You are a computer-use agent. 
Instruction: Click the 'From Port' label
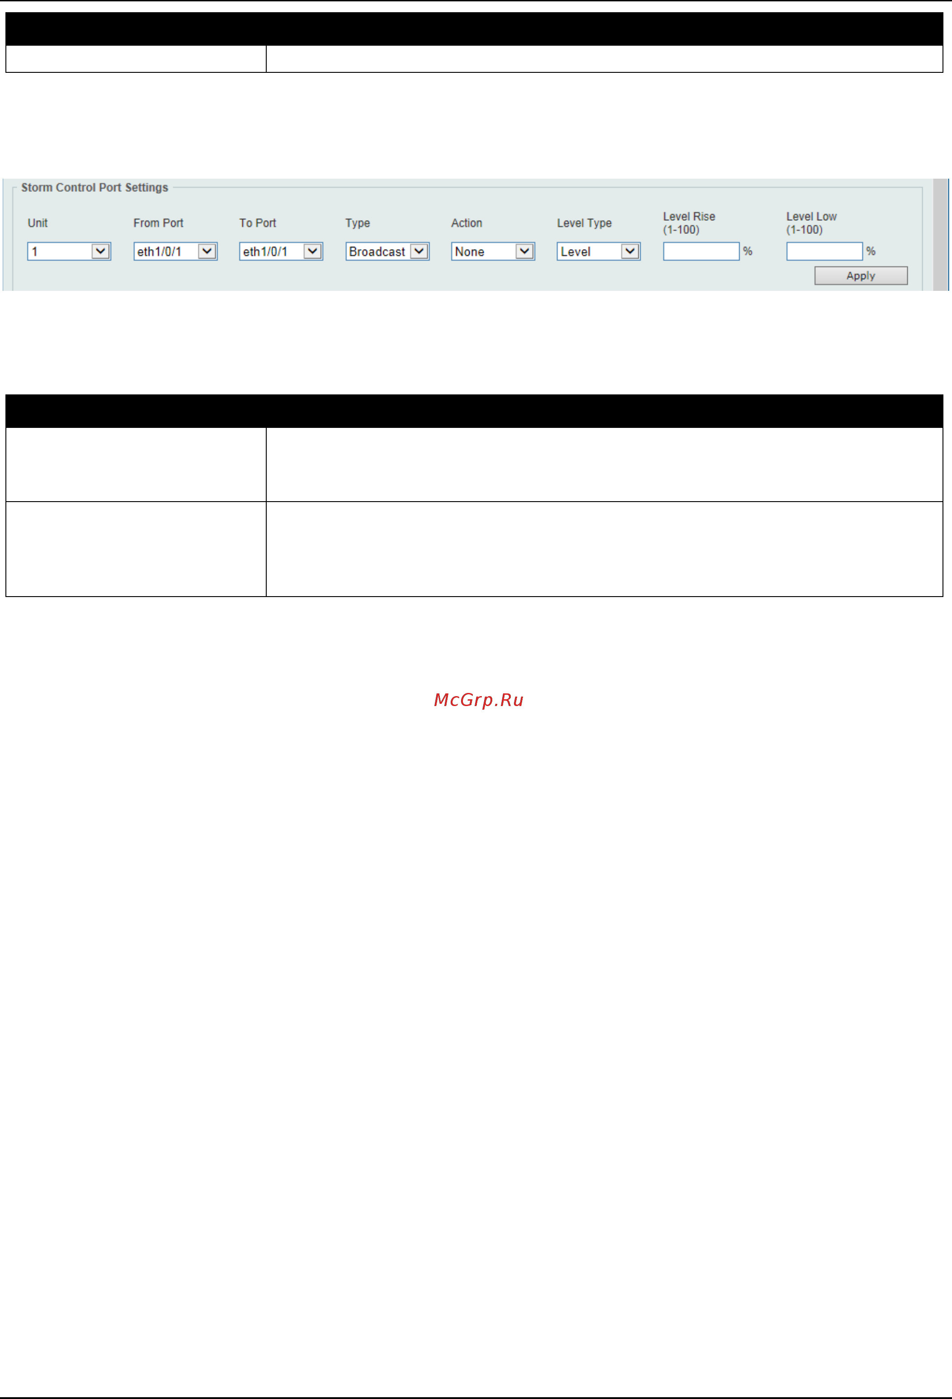point(158,223)
